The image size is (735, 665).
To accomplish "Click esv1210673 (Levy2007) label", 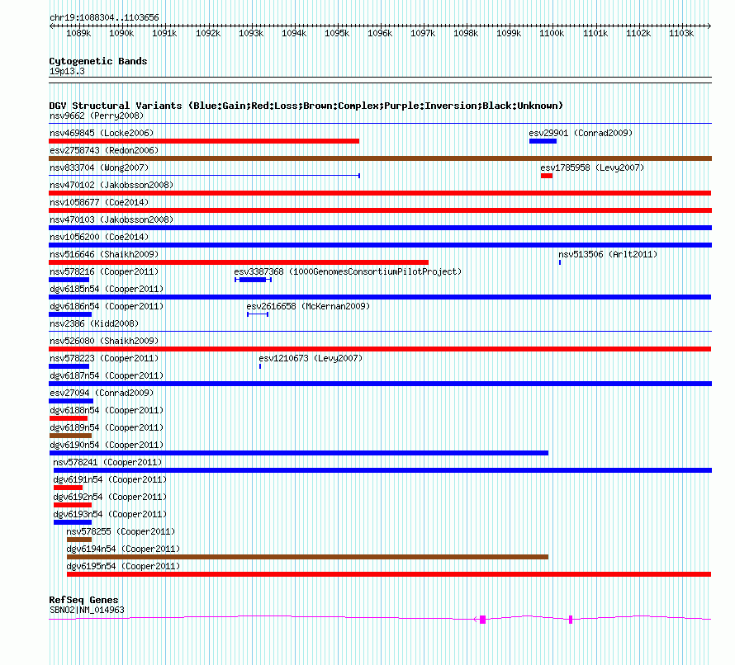I will pos(311,358).
